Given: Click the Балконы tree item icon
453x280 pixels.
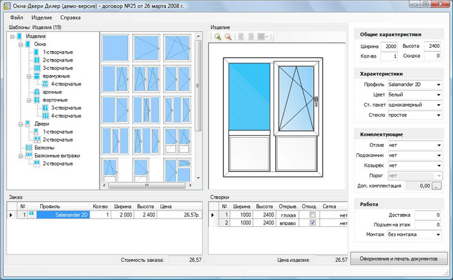Looking at the screenshot, I should (30, 147).
